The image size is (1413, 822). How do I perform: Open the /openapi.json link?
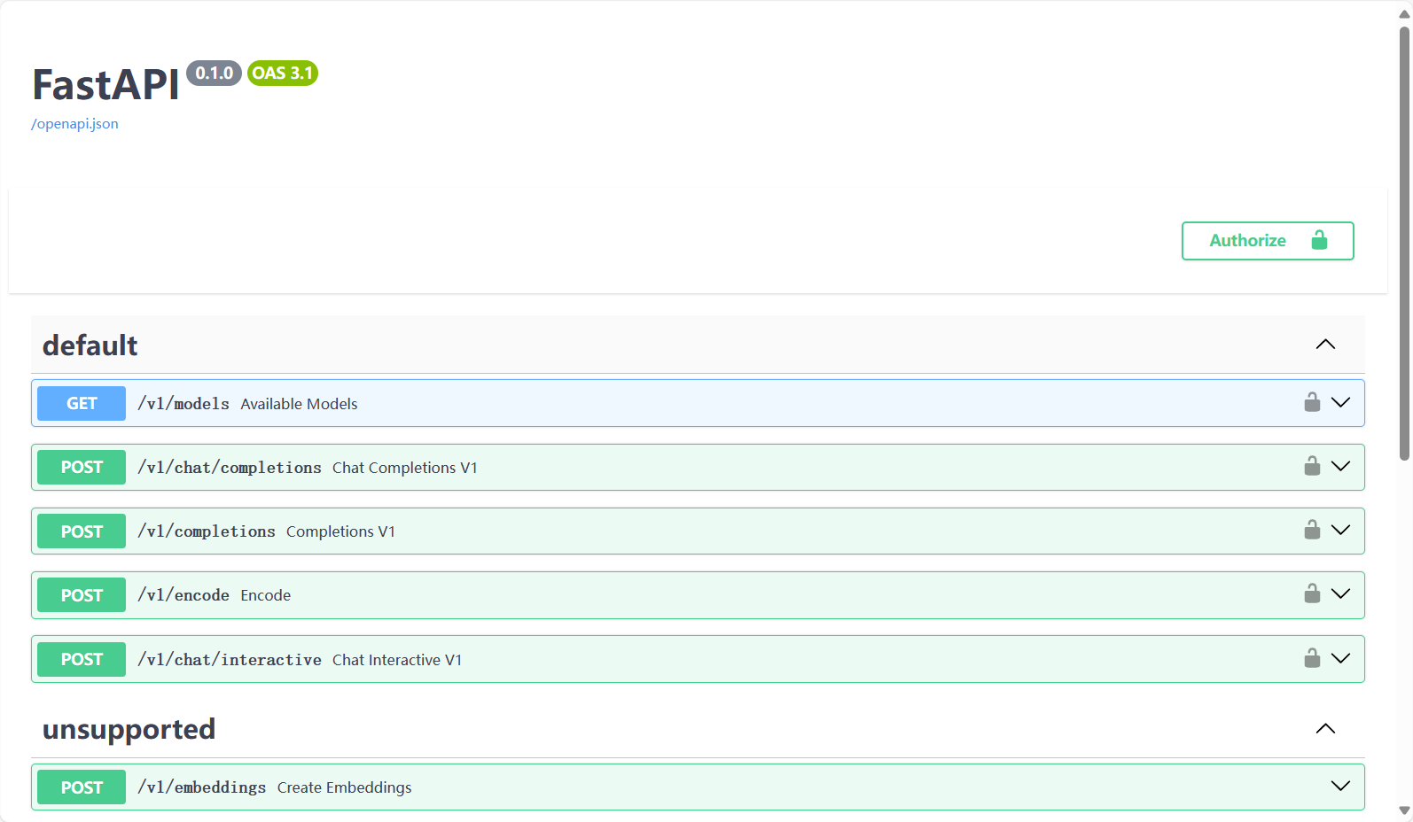74,124
